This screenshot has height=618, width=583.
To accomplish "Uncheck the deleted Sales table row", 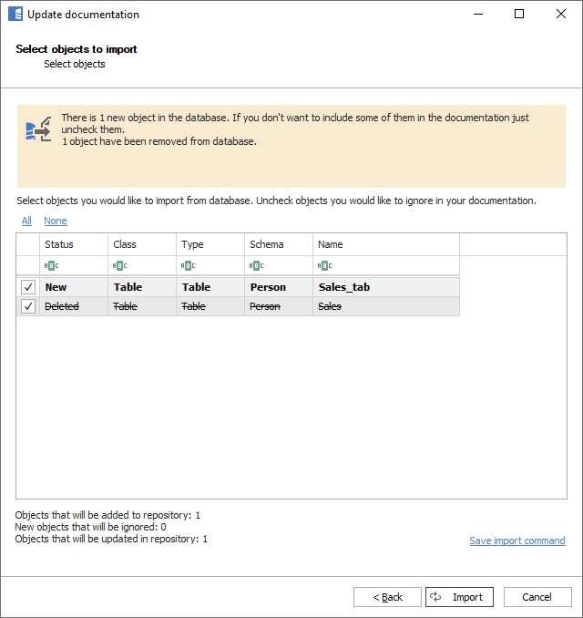I will coord(28,306).
